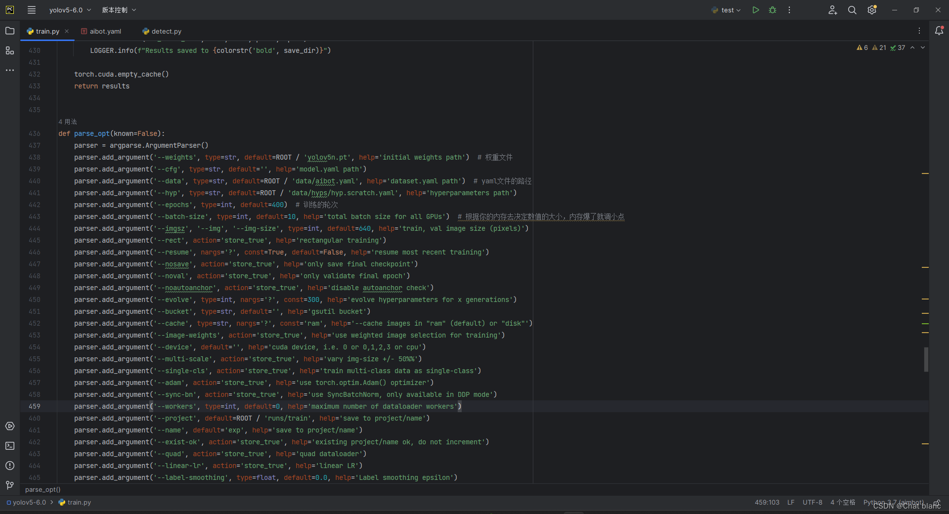
Task: Click the PyCharm logo icon
Action: click(x=10, y=10)
